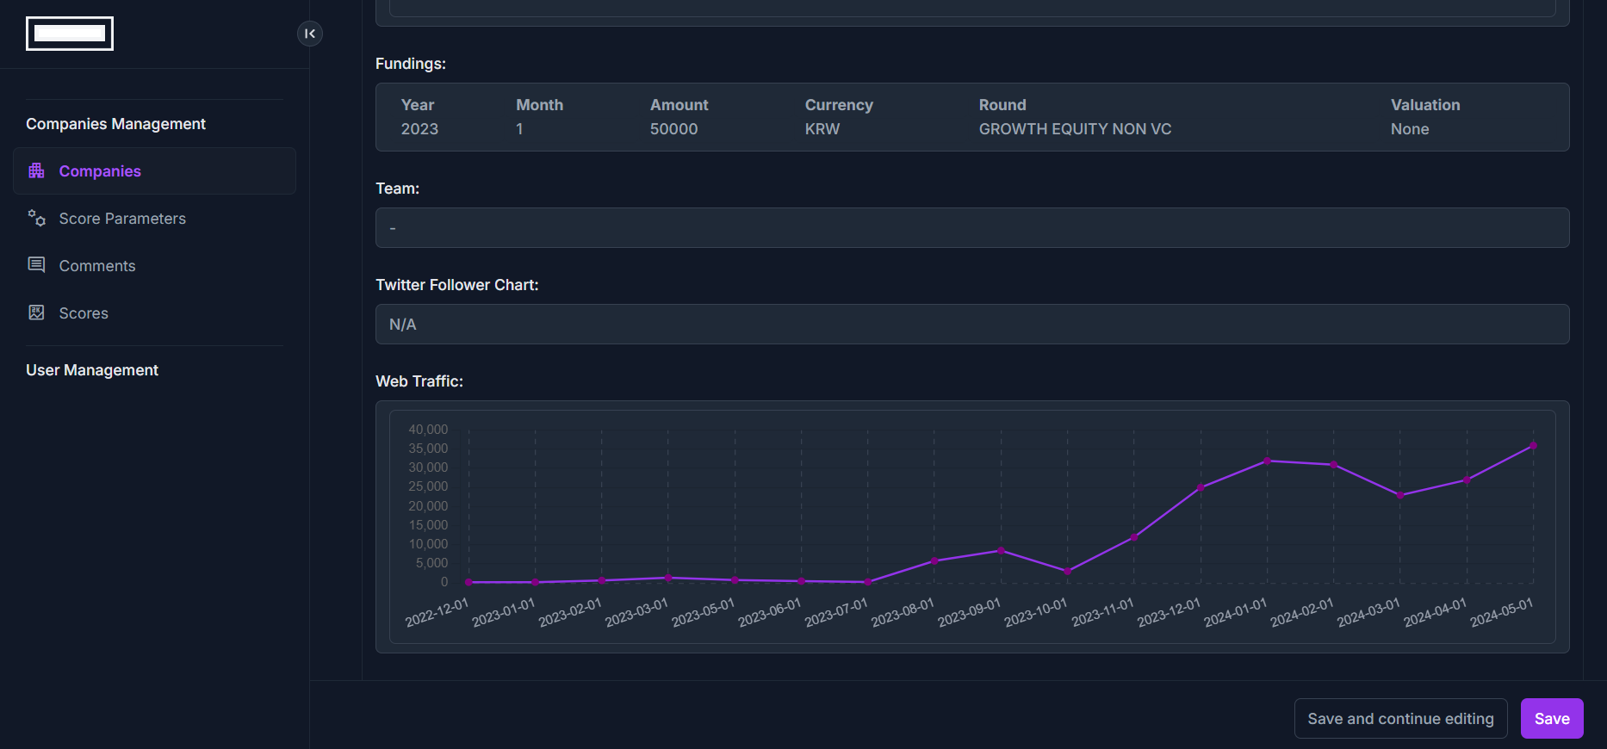Click the Companies building icon
Screen dimensions: 1607x749
(x=36, y=170)
